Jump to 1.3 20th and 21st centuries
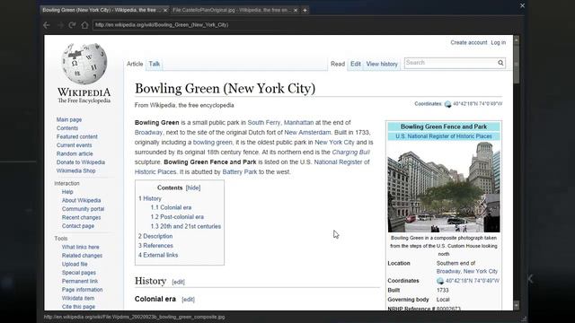 [186, 226]
